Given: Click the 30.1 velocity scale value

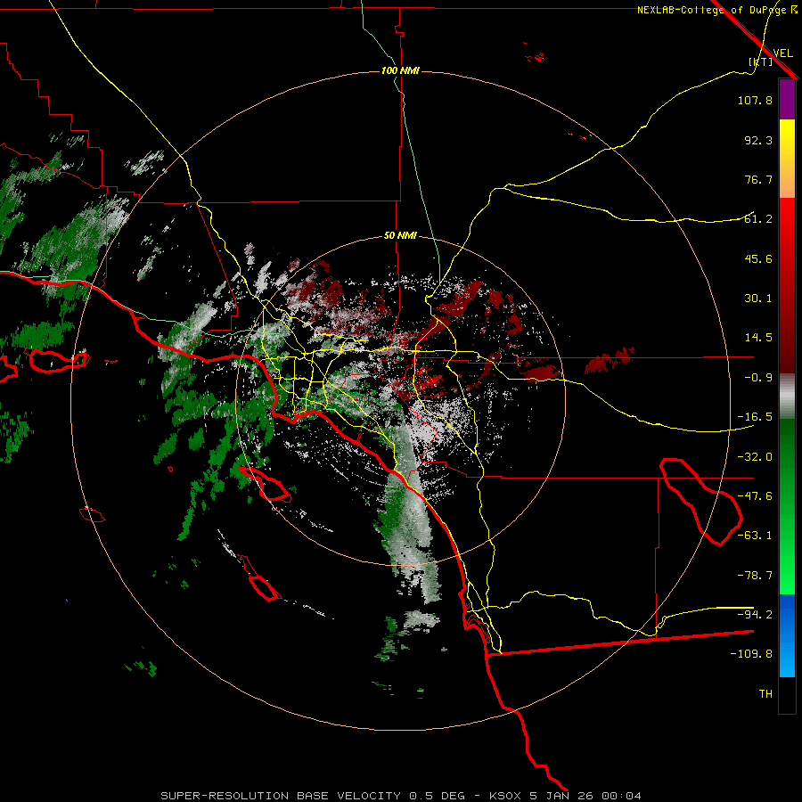Looking at the screenshot, I should click(x=758, y=299).
